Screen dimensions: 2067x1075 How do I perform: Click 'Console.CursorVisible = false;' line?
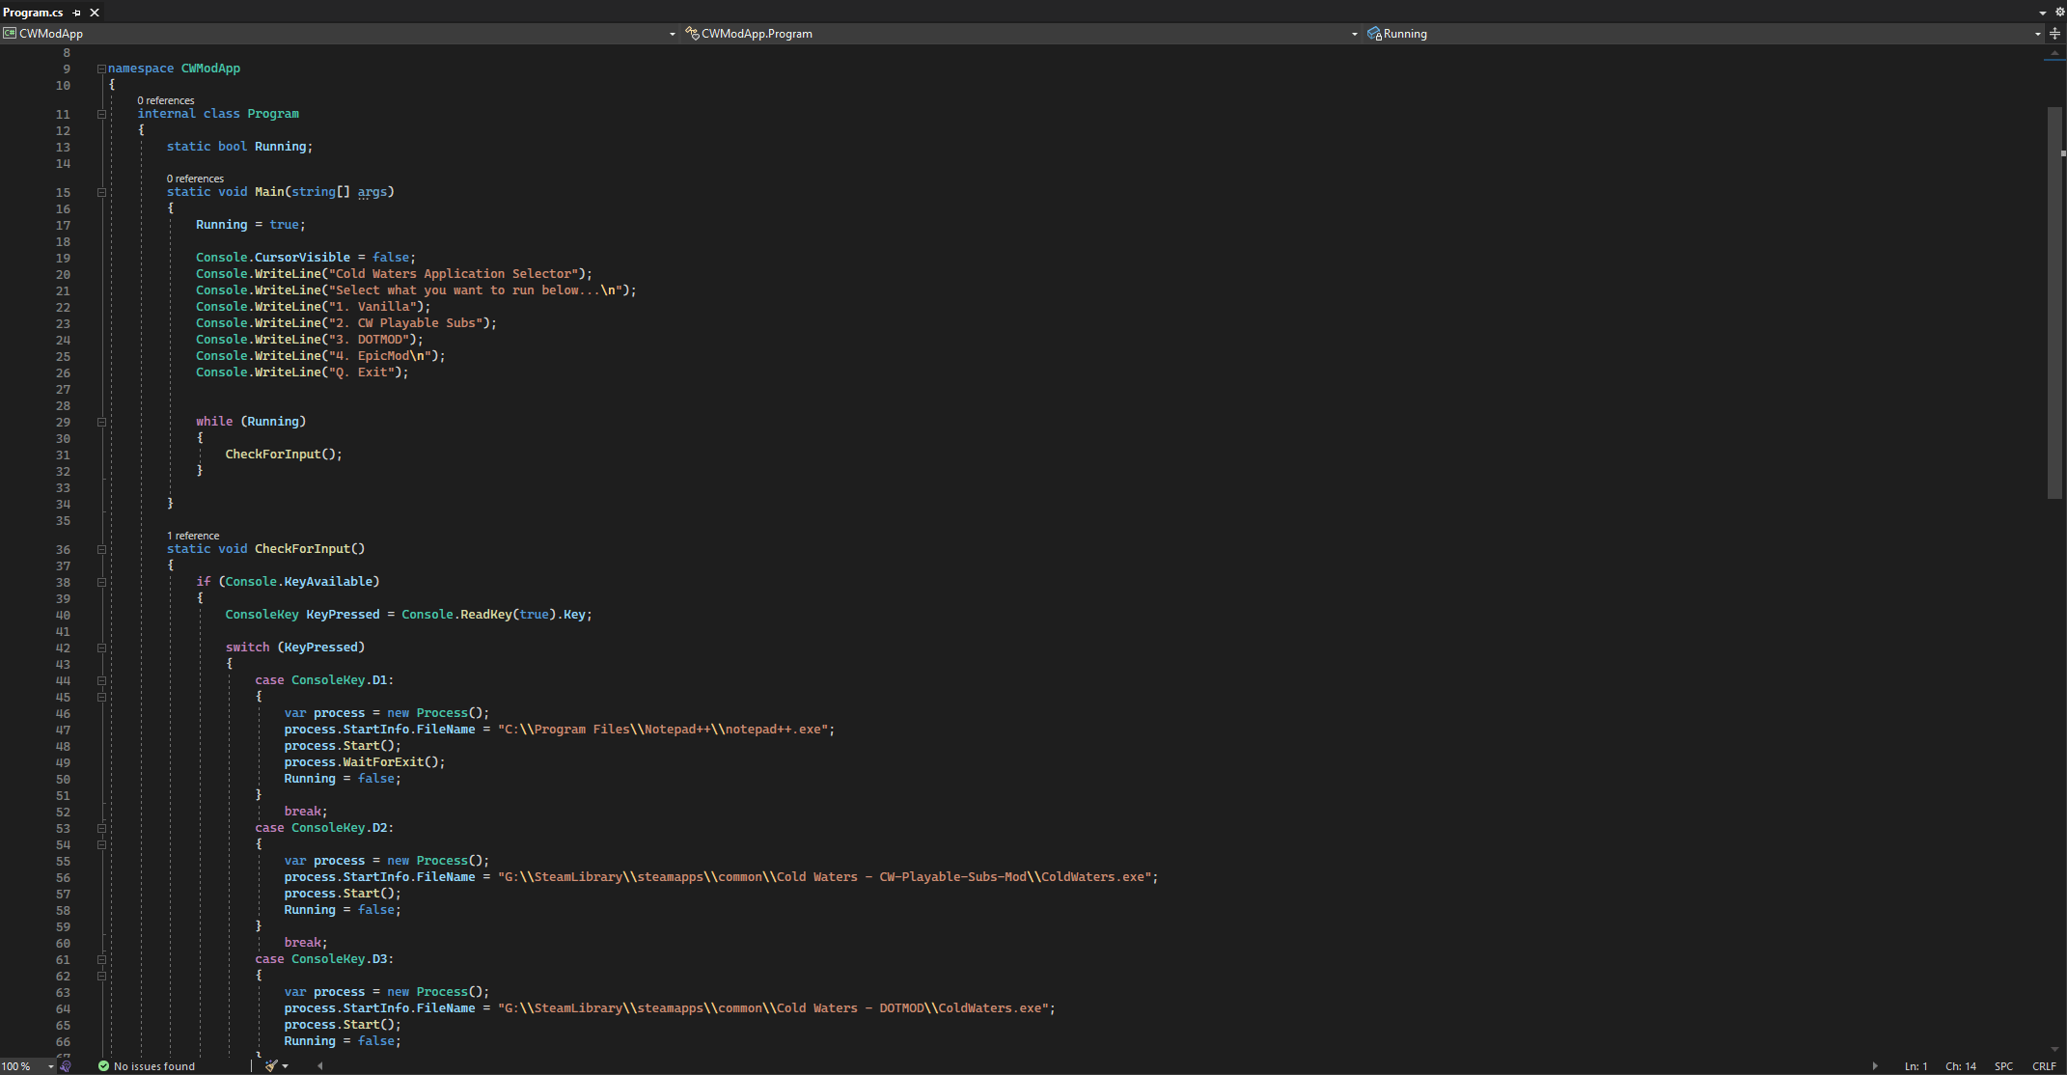tap(306, 258)
